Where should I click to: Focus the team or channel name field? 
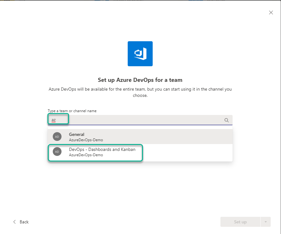(x=140, y=120)
